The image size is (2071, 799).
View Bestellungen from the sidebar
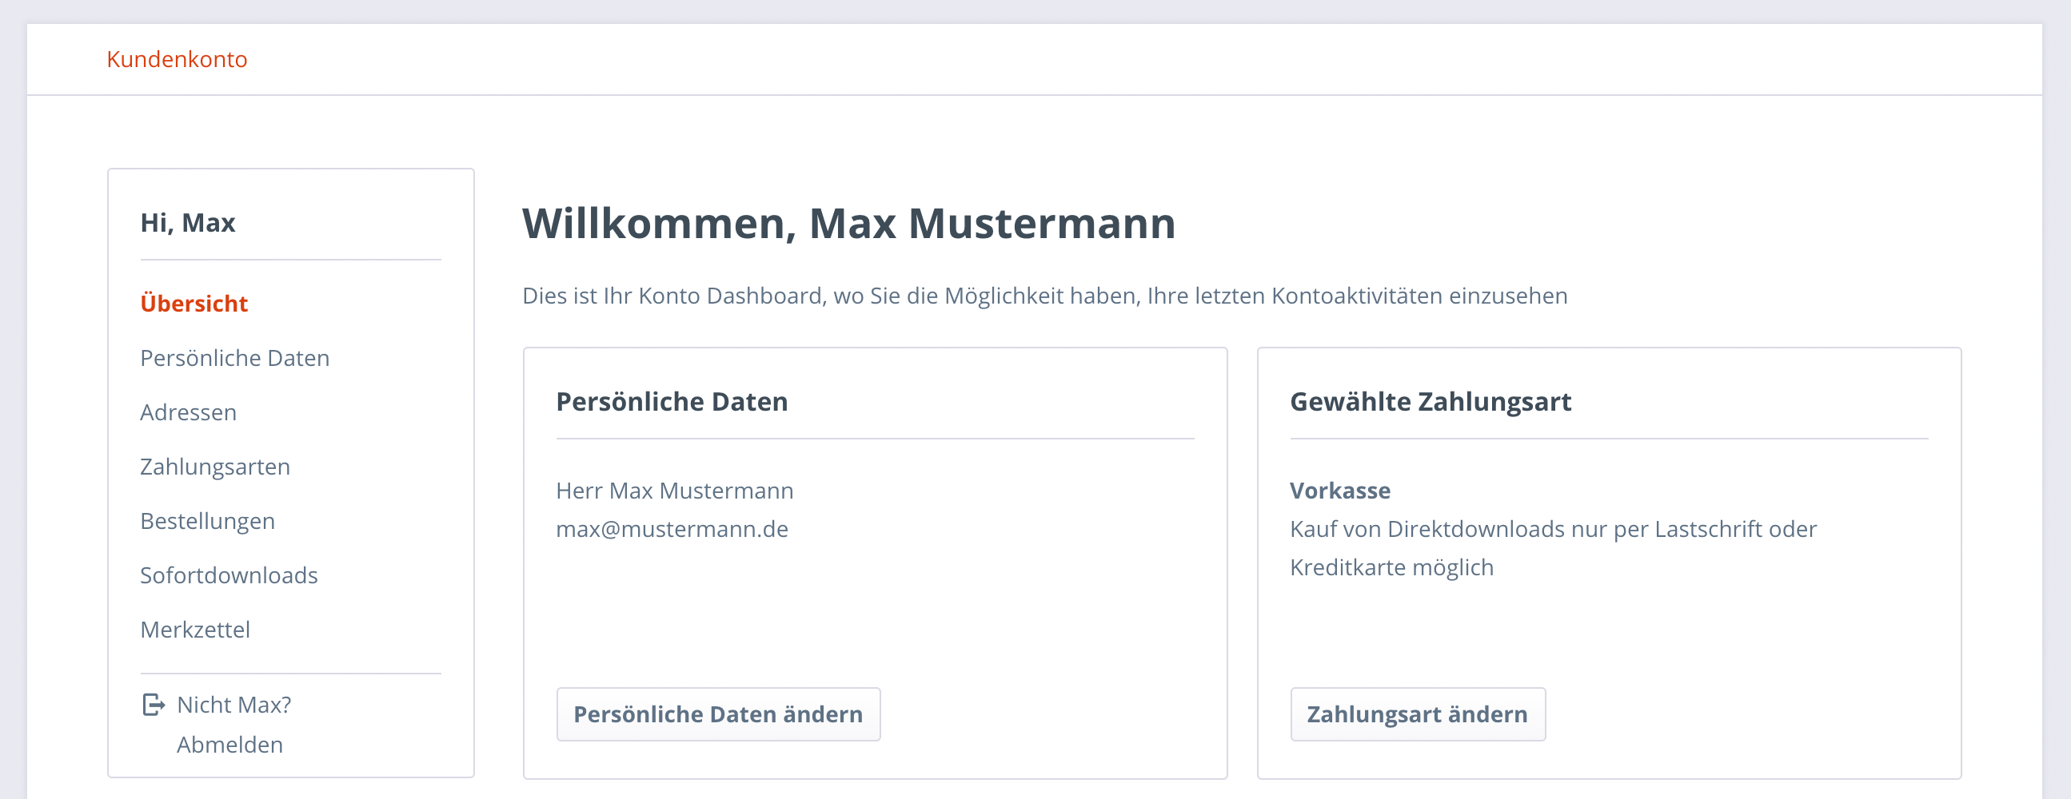coord(207,521)
